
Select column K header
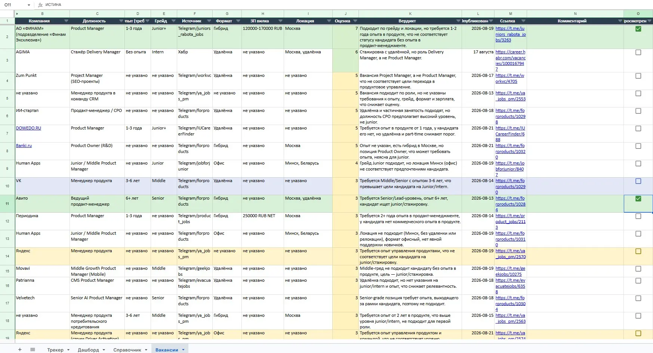[410, 14]
